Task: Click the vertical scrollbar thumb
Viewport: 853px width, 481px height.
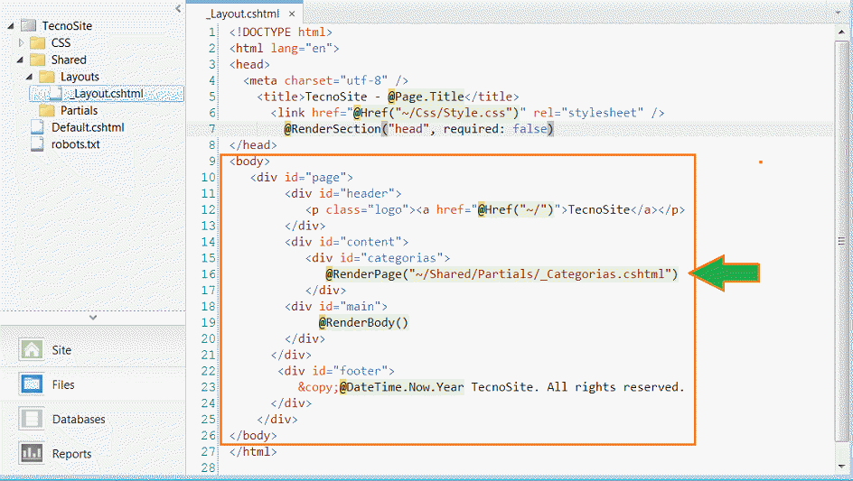Action: pos(841,241)
